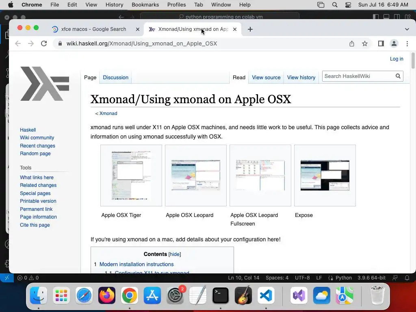Launch Safari from the Dock
Screen dimensions: 416x312
84,295
